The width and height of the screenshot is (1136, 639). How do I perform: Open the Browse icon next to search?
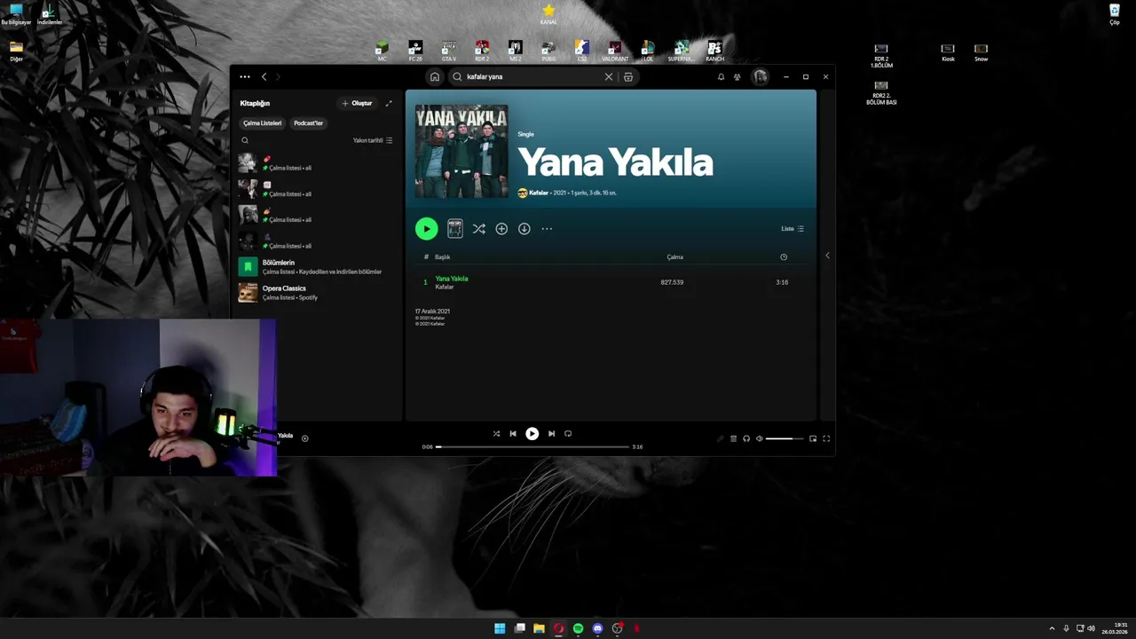pyautogui.click(x=628, y=76)
